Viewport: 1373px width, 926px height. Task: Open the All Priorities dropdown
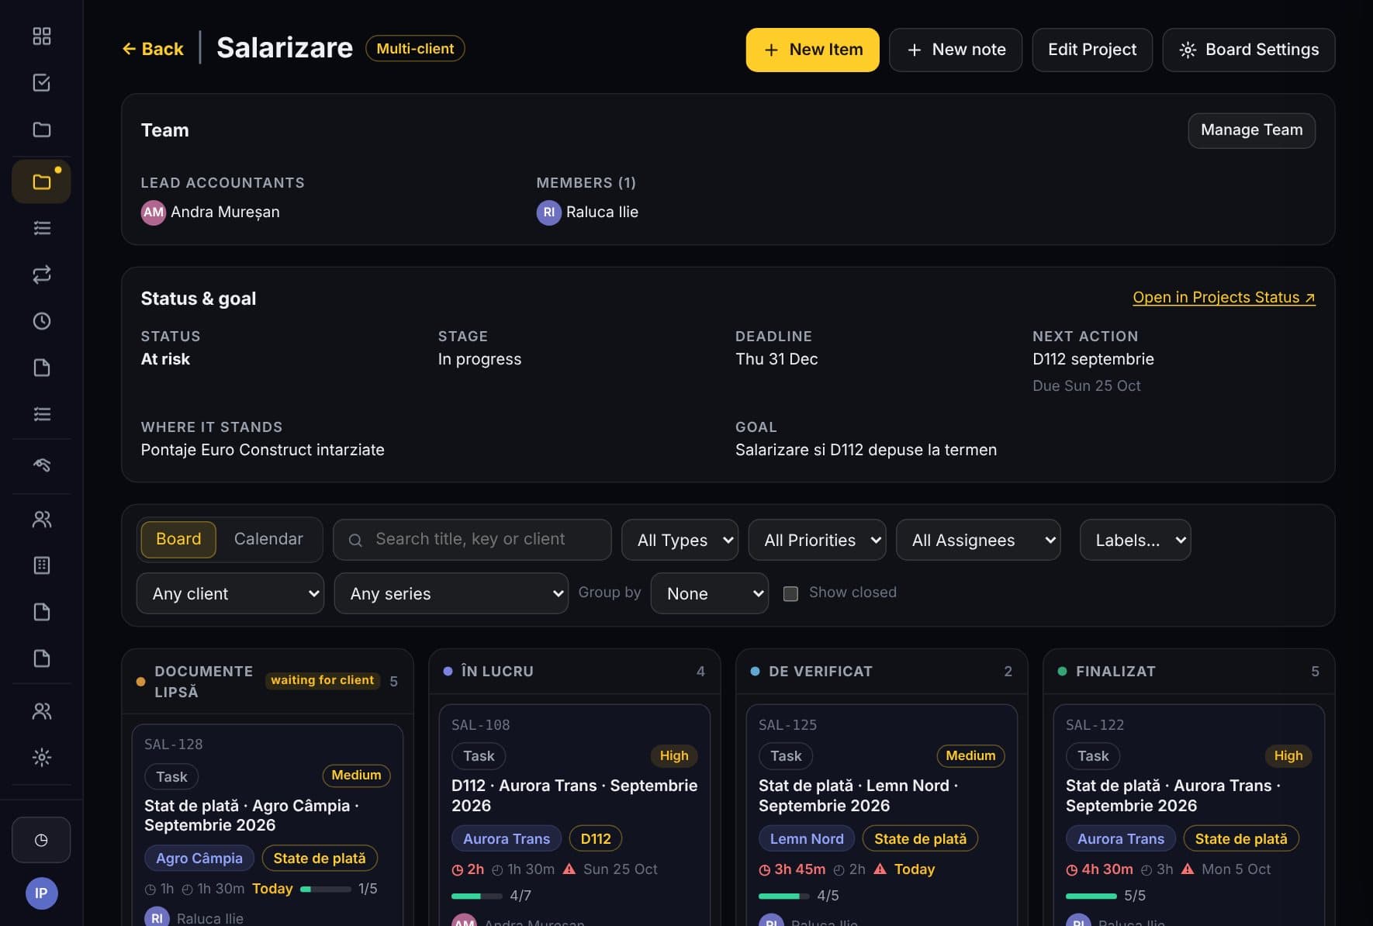tap(817, 540)
